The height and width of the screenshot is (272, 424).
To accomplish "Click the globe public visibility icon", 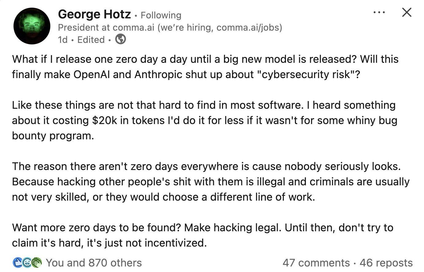I will 120,40.
